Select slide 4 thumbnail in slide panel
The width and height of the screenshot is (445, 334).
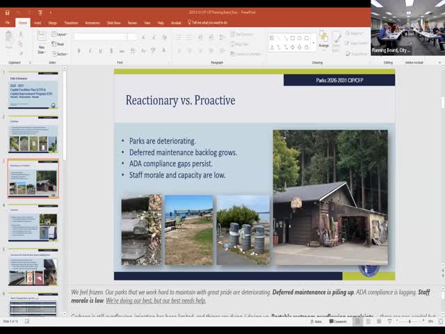click(33, 223)
